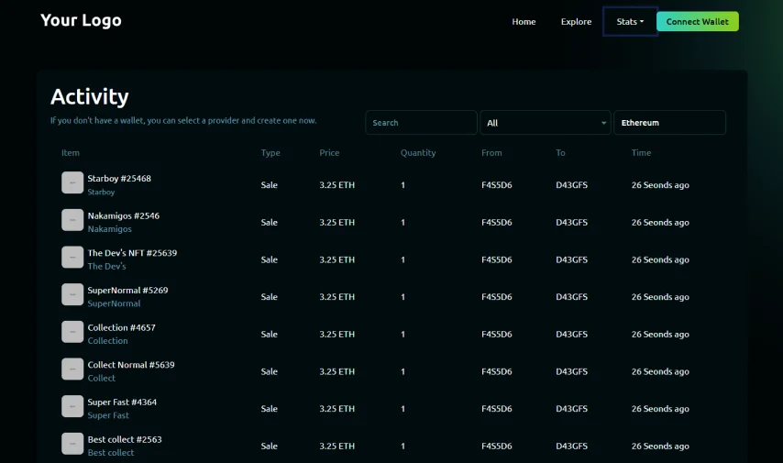Click the Super Fast collection subtitle
The image size is (783, 463).
[108, 415]
